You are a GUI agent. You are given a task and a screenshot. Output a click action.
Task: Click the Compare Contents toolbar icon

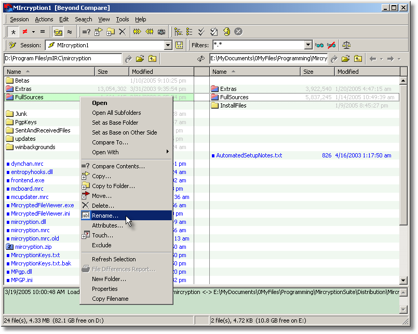coord(86,32)
